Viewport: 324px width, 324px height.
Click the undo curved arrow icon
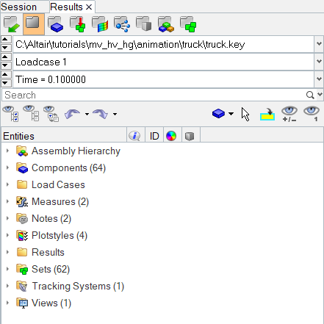coord(72,114)
